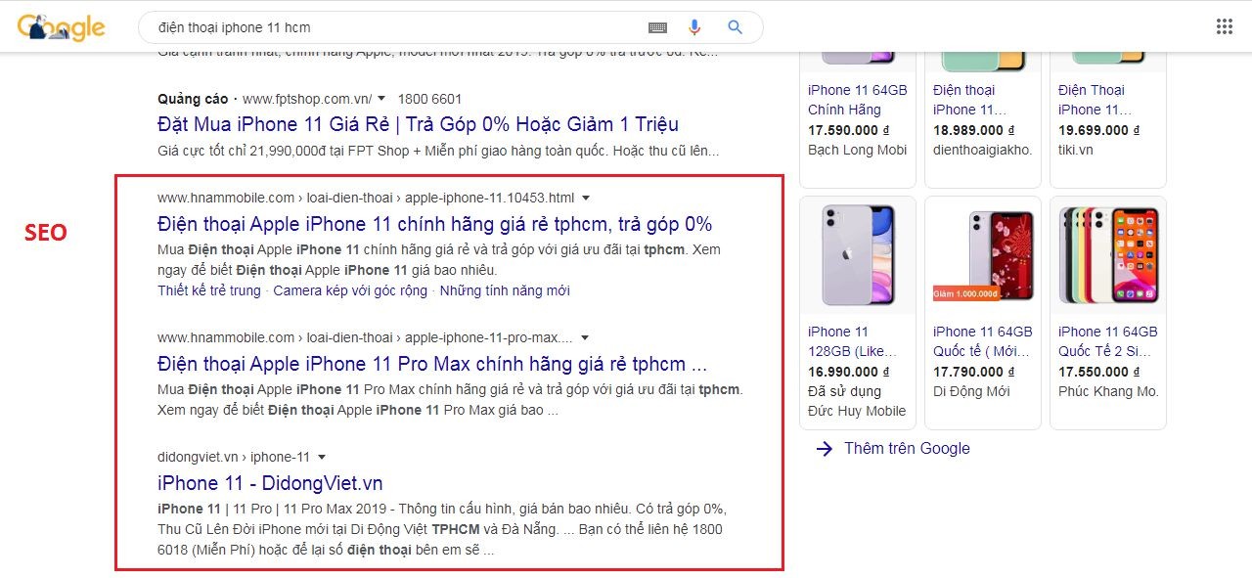Click the price 16.990.000 đ
This screenshot has width=1252, height=578.
pyautogui.click(x=849, y=372)
